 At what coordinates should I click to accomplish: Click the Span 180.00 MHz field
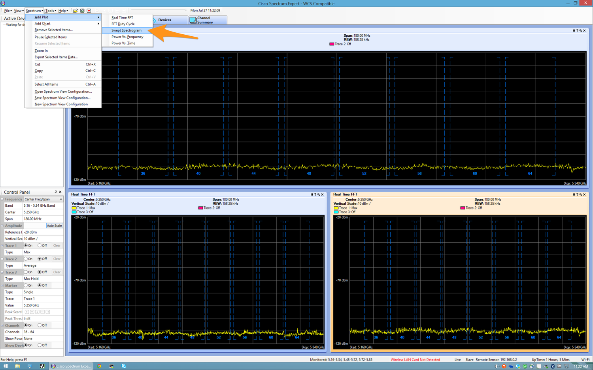(x=43, y=219)
